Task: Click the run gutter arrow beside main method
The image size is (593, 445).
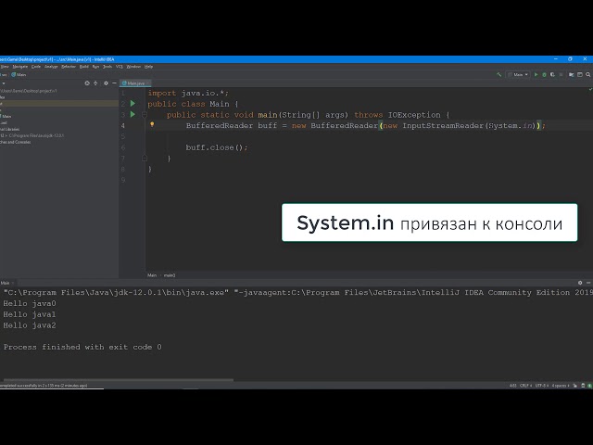Action: tap(132, 114)
